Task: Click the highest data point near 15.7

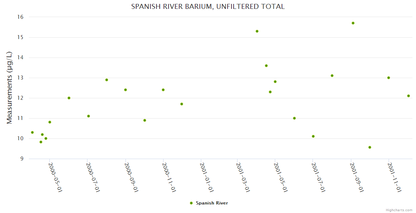Action: [x=353, y=23]
